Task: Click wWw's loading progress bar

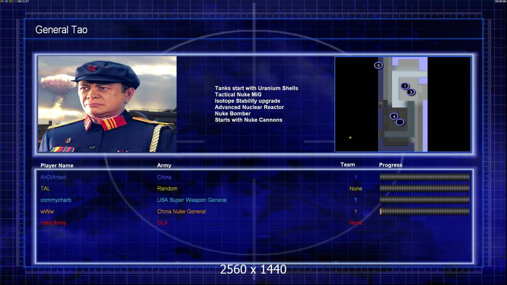Action: pyautogui.click(x=424, y=211)
